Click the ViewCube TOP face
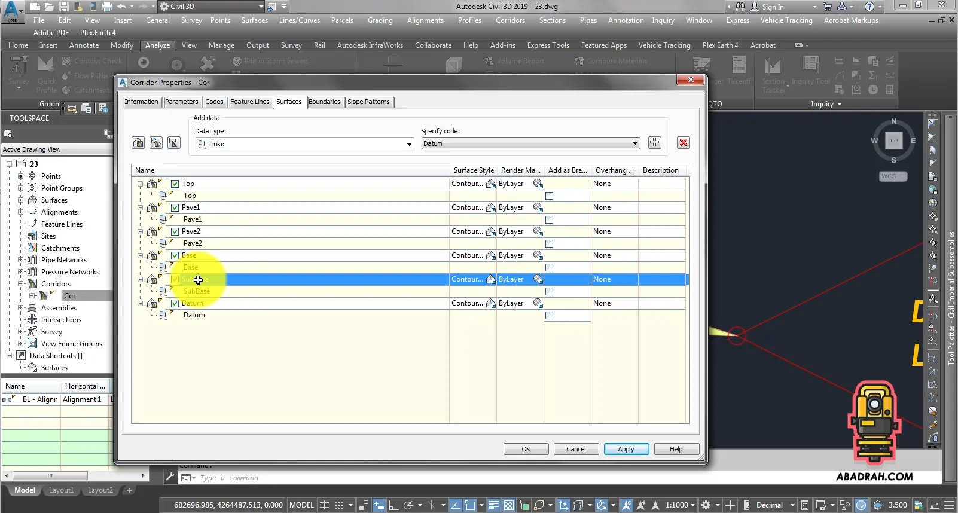The image size is (958, 513). [893, 141]
